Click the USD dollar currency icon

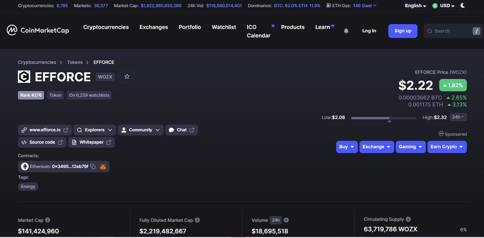point(435,6)
